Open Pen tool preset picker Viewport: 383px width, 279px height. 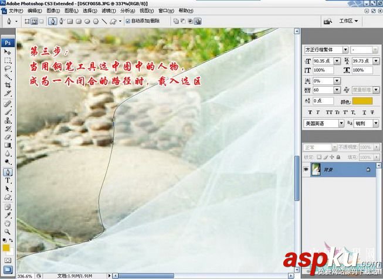(16, 22)
